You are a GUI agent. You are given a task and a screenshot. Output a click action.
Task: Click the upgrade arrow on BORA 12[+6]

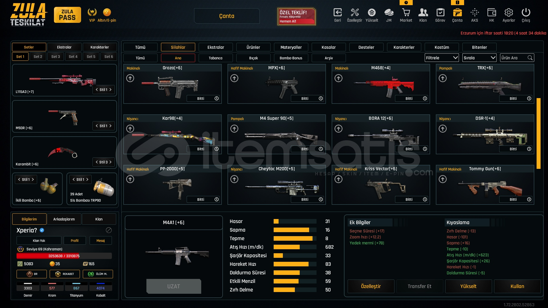click(339, 129)
